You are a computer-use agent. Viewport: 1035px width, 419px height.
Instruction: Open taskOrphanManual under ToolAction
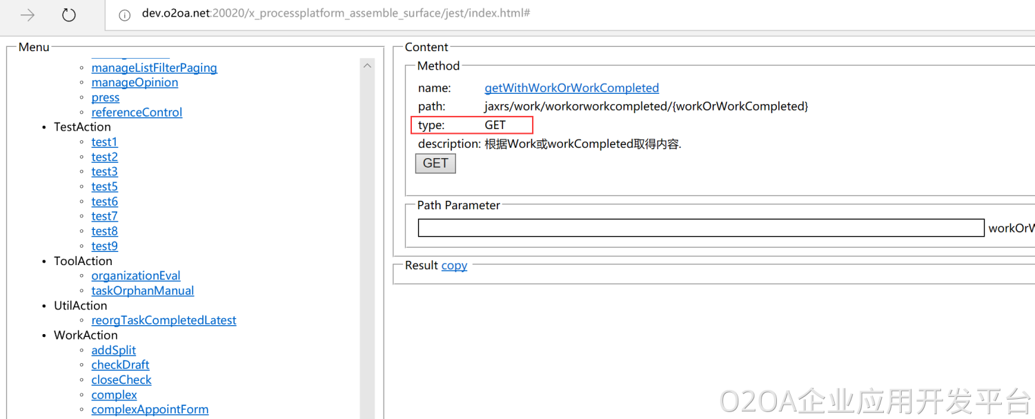coord(142,291)
